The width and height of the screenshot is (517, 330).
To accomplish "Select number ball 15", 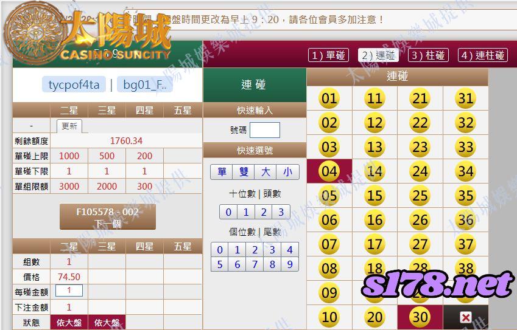I will coord(375,196).
